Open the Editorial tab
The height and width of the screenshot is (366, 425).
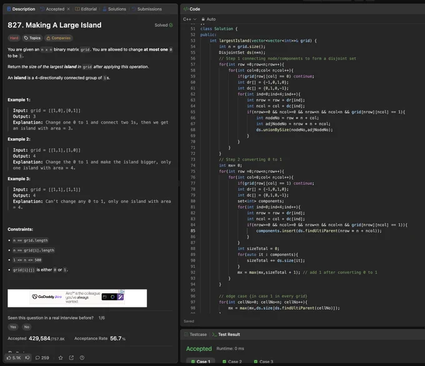point(86,9)
